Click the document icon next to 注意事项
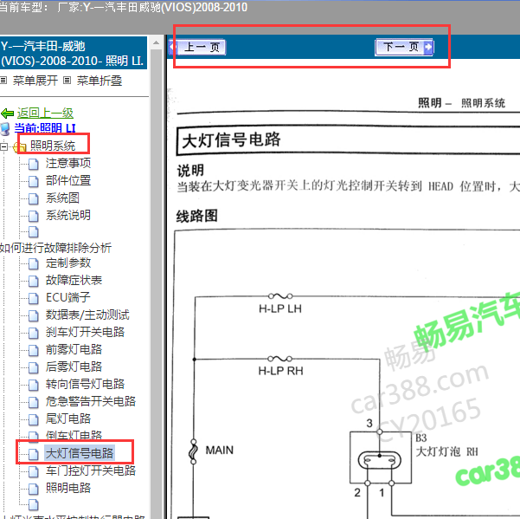The width and height of the screenshot is (520, 519). coord(33,164)
